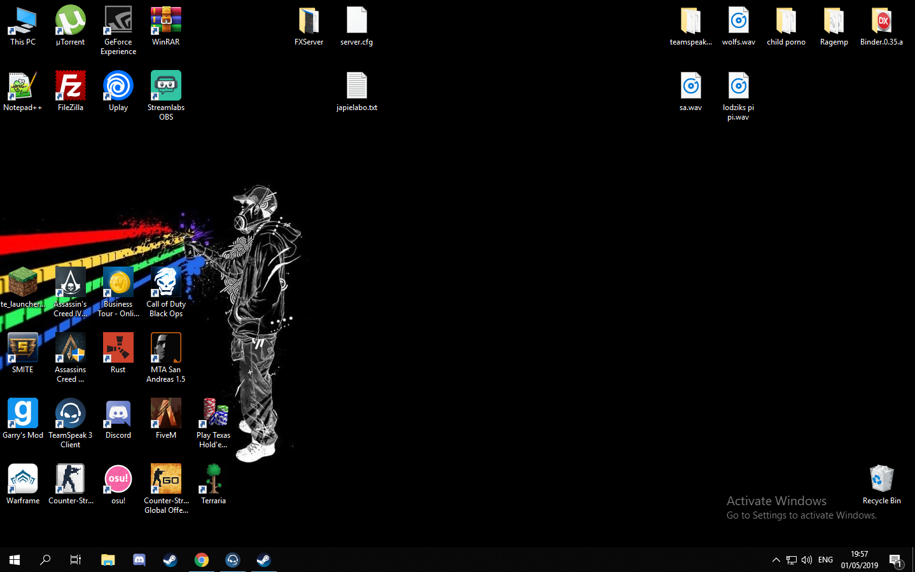Select the FileZilla shortcut

pyautogui.click(x=71, y=92)
